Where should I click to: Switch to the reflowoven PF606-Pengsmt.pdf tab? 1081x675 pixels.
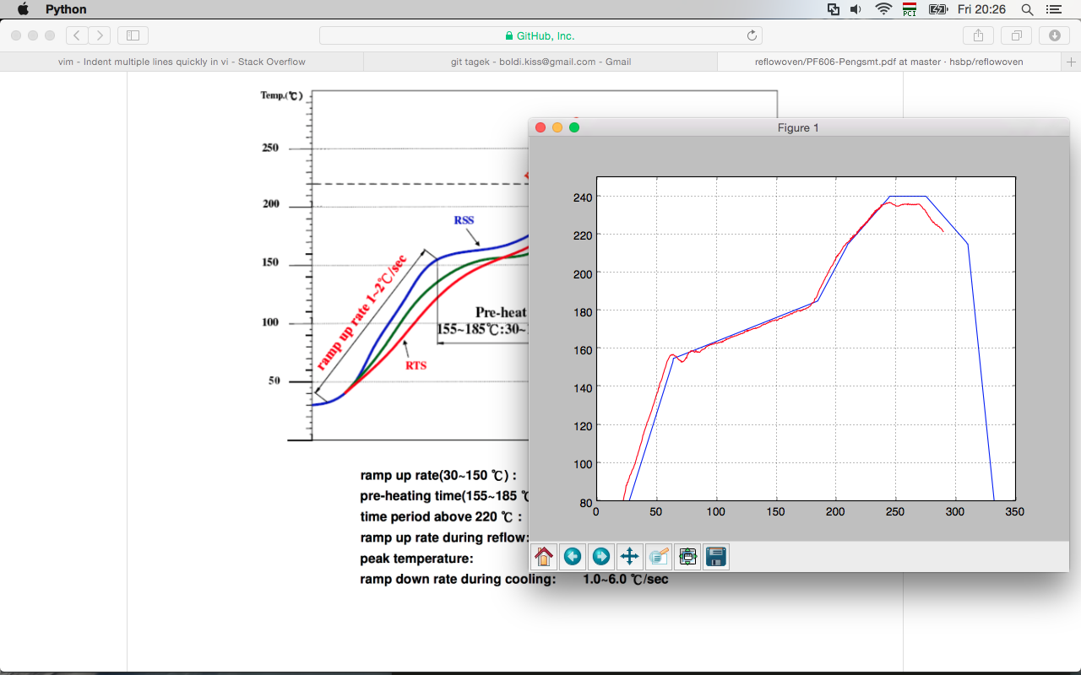888,62
